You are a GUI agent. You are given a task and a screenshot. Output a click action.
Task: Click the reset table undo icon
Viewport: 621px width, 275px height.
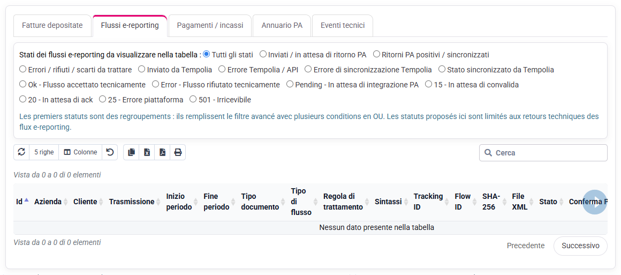[110, 152]
